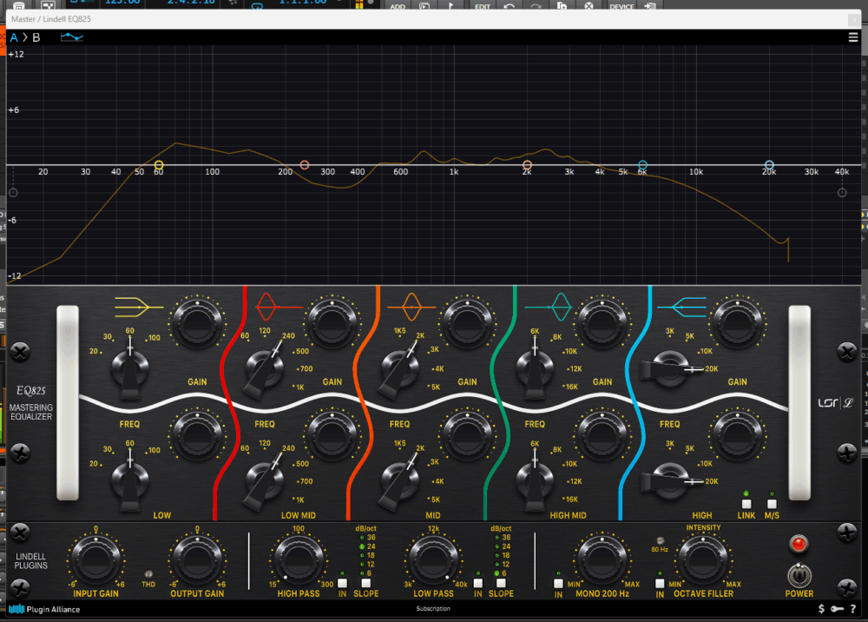Click the High Pass frequency knob
Viewport: 868px width, 622px height.
(299, 560)
